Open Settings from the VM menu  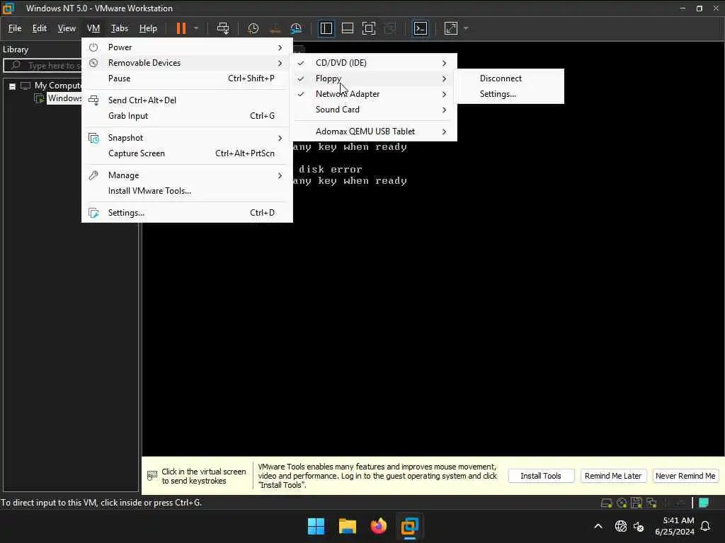(187, 213)
